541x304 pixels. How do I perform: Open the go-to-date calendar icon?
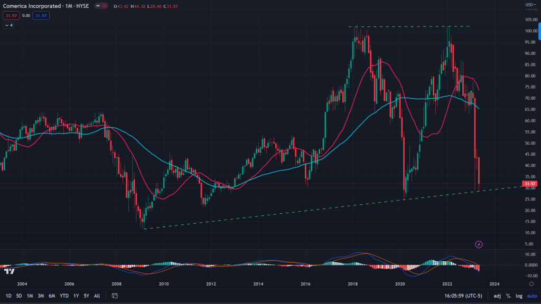[114, 296]
